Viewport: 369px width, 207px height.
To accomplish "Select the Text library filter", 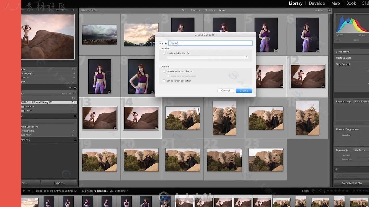I will tap(184, 10).
